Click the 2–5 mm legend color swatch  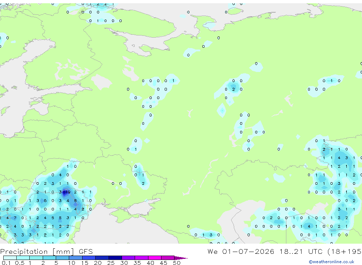point(49,258)
